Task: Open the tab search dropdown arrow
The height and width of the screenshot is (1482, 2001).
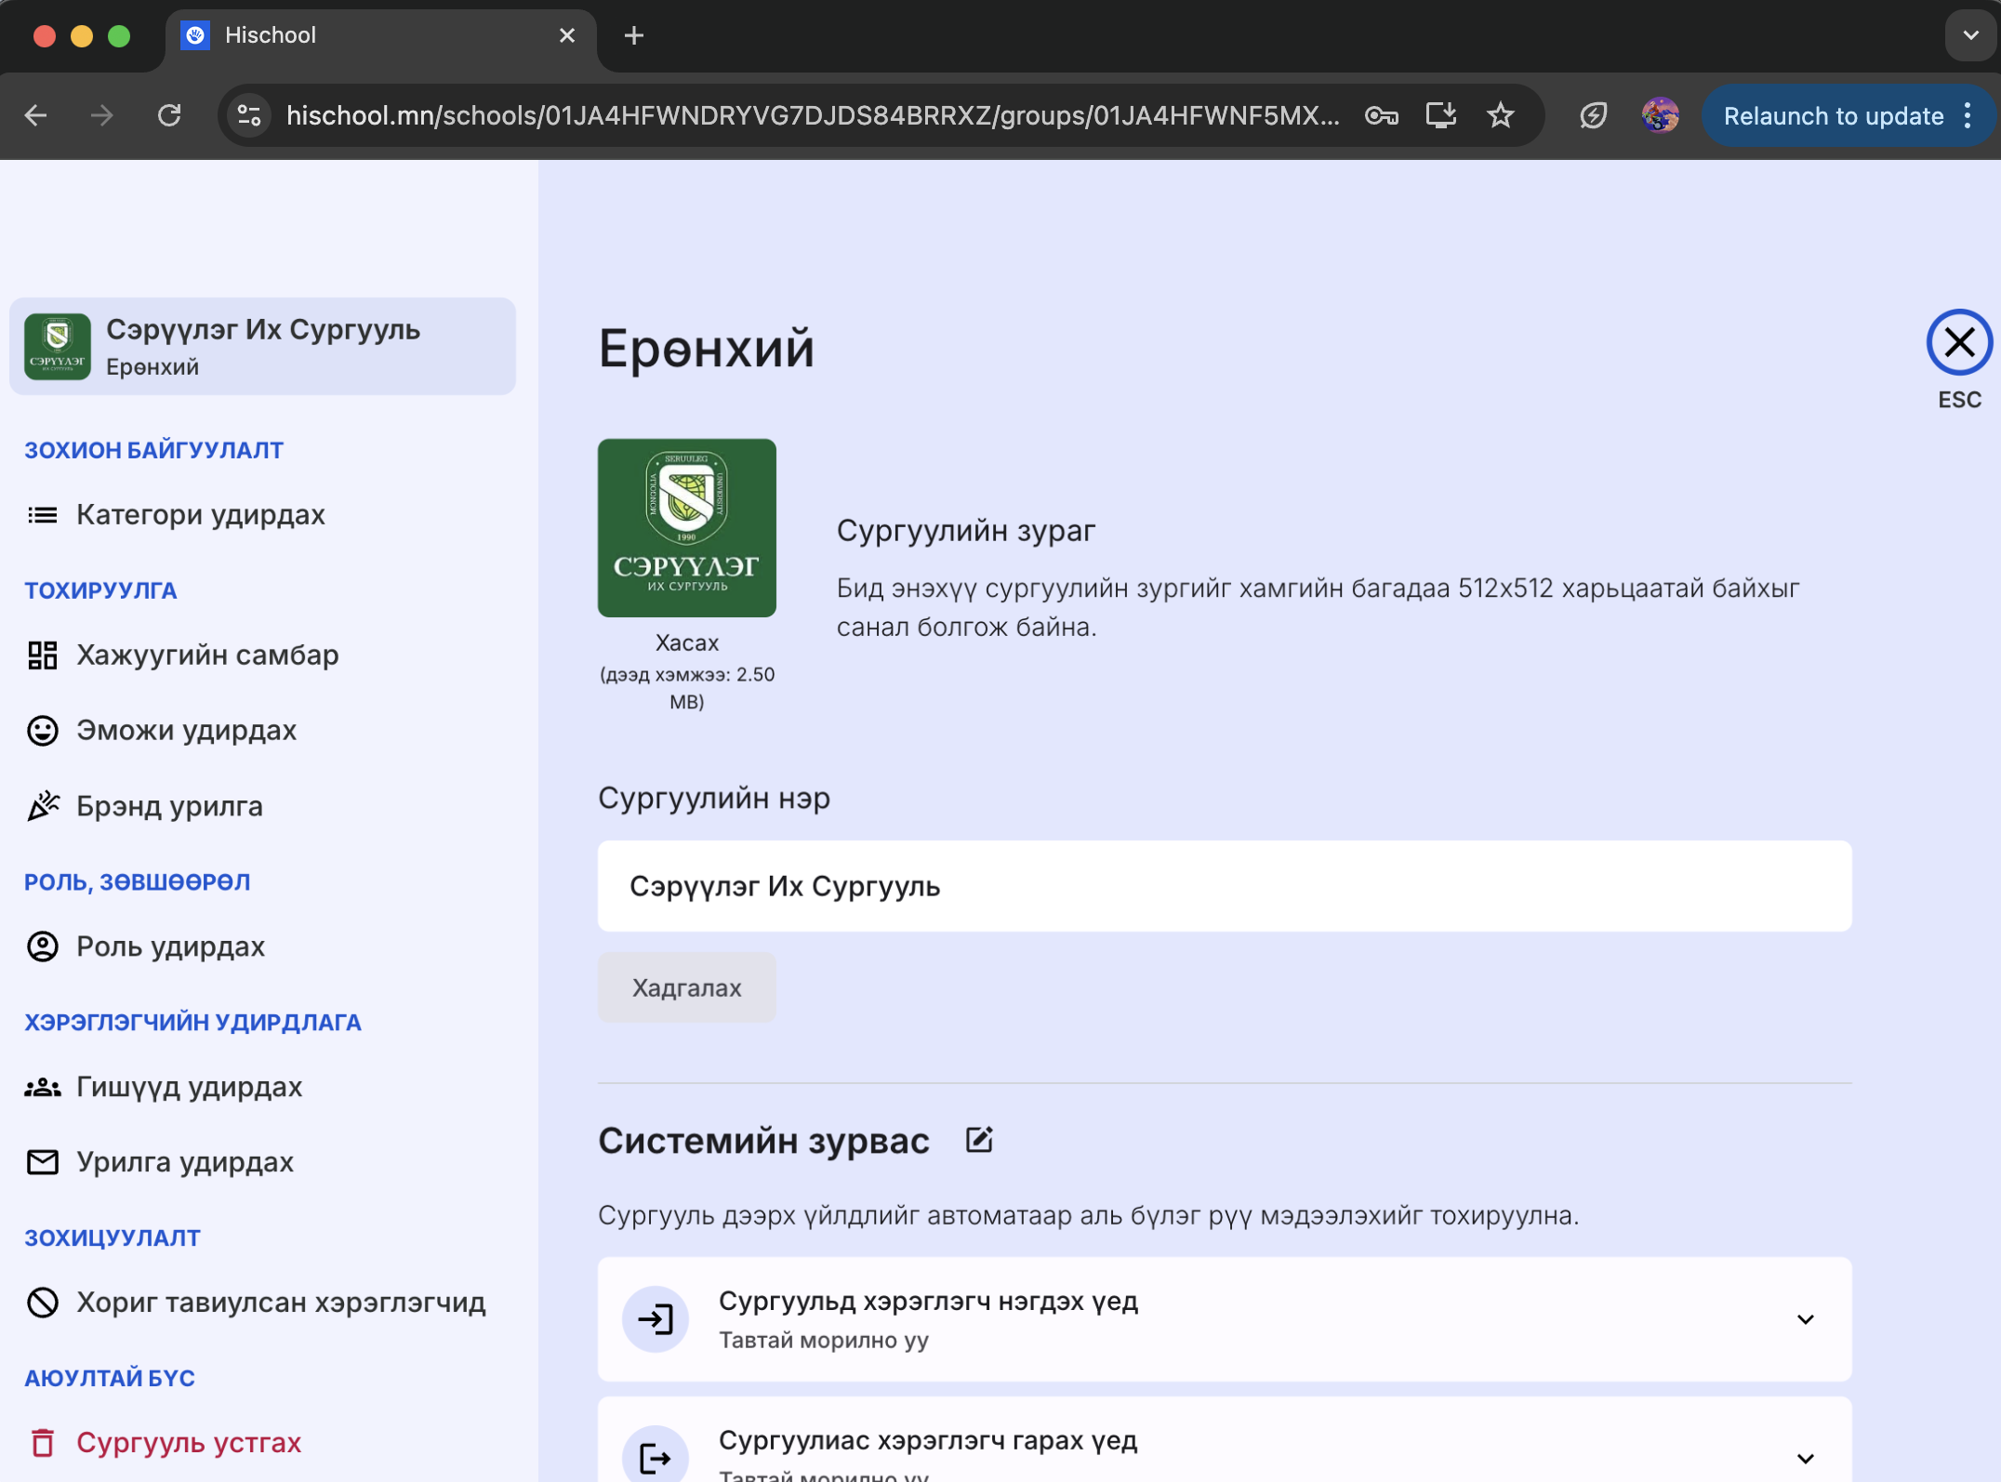Action: (x=1969, y=35)
